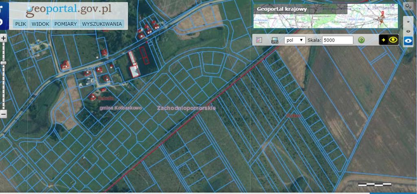Toggle the yellow eye visibility icon
417x194 pixels.
393,40
